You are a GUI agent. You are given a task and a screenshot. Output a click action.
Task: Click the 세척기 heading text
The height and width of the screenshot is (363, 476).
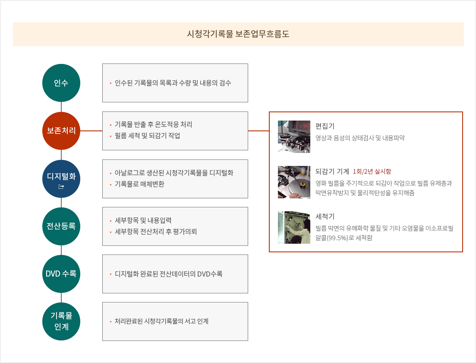(x=325, y=217)
